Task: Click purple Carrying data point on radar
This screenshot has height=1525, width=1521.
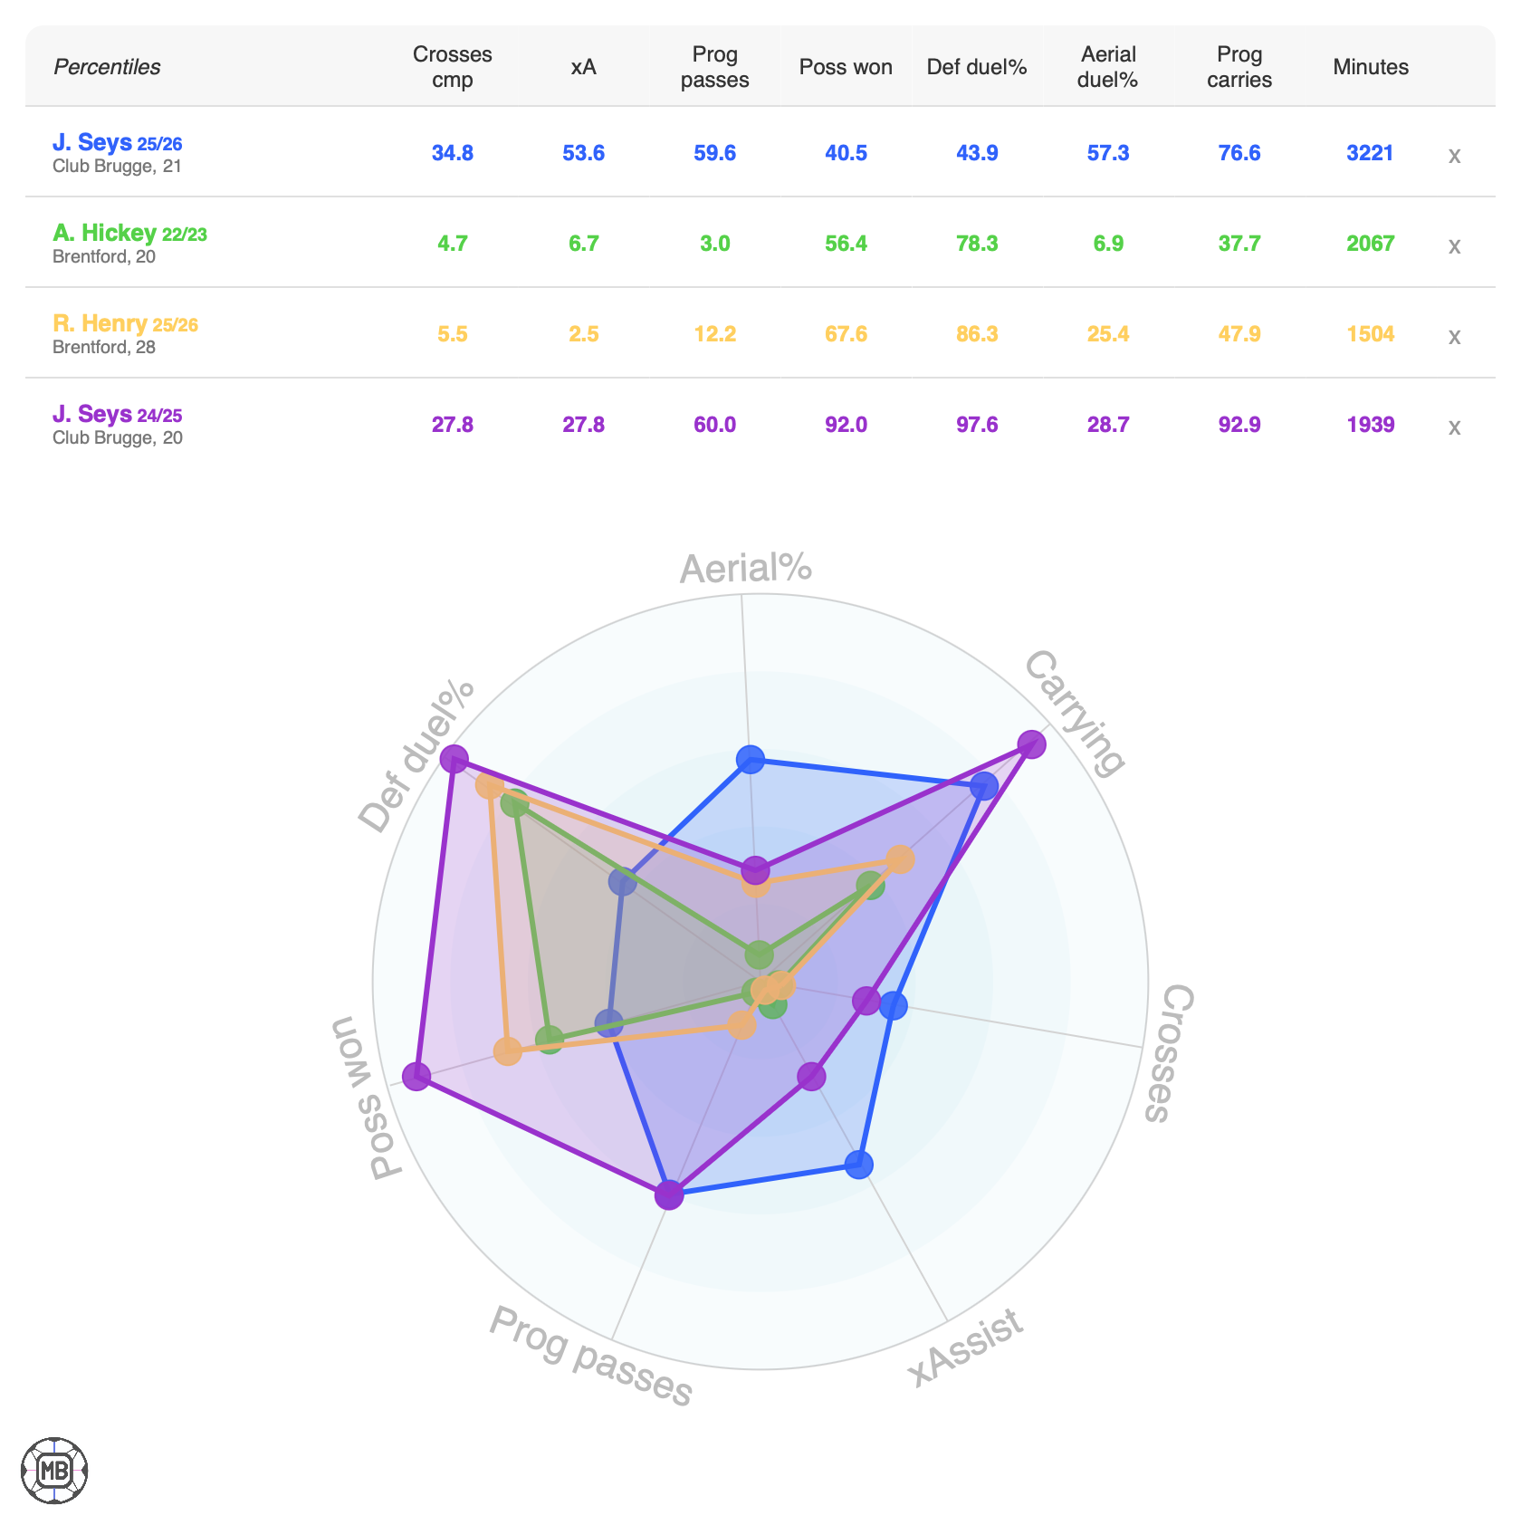Action: tap(1031, 744)
